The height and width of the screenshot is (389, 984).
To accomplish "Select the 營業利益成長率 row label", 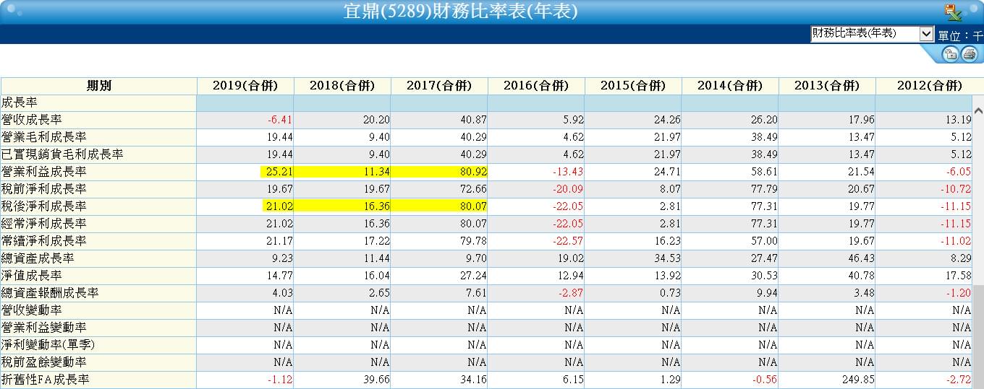I will [x=44, y=172].
